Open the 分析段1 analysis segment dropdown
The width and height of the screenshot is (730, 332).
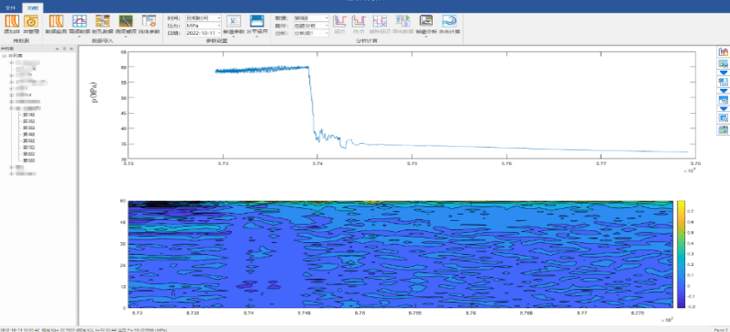click(311, 33)
